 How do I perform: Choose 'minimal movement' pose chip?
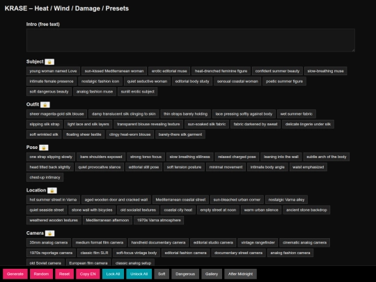coord(226,167)
